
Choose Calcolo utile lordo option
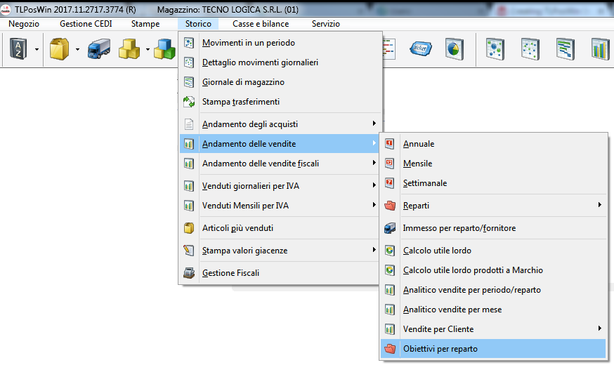point(437,251)
